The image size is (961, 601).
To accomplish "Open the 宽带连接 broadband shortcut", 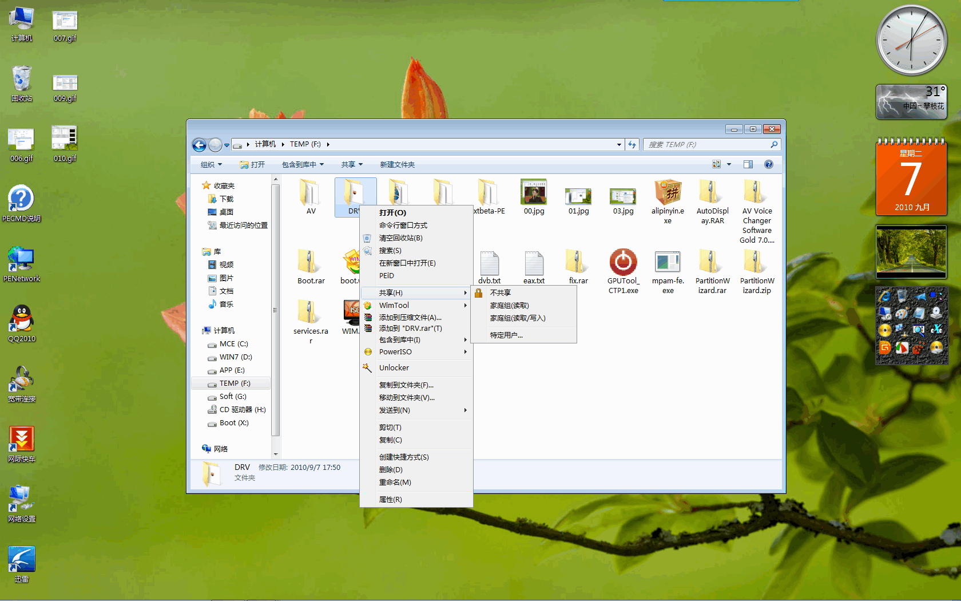I will 22,384.
